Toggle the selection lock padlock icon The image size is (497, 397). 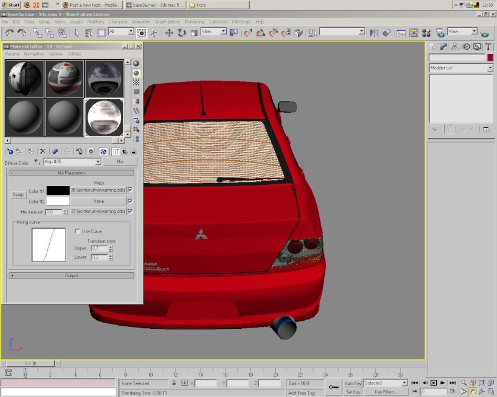pos(174,383)
